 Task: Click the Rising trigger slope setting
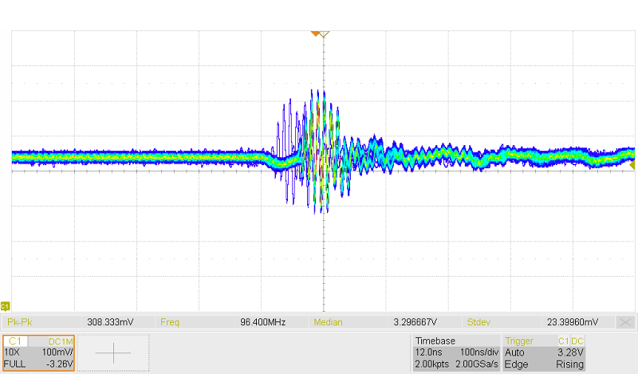click(x=571, y=364)
